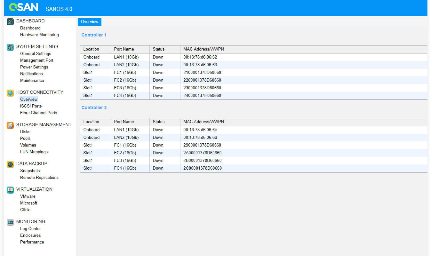Viewport: 430px width, 256px height.
Task: Click the Data Backup section icon
Action: [10, 164]
